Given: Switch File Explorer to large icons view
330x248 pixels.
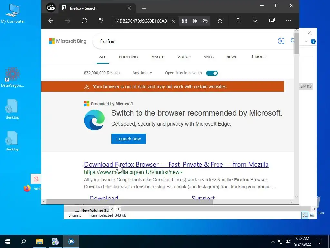Looking at the screenshot, I should 312,215.
